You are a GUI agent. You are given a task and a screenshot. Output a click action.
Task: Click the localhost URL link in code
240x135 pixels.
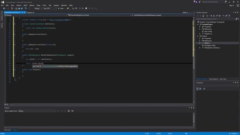pos(60,20)
